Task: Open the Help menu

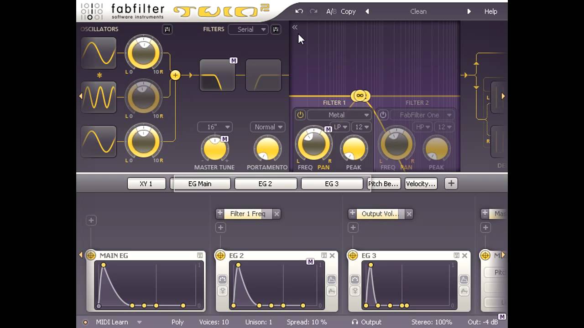Action: point(491,11)
